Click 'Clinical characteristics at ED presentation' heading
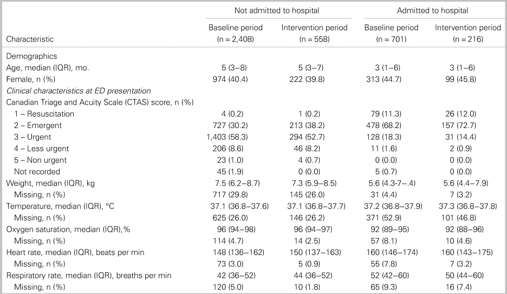Screen dimensions: 507x294 78,91
